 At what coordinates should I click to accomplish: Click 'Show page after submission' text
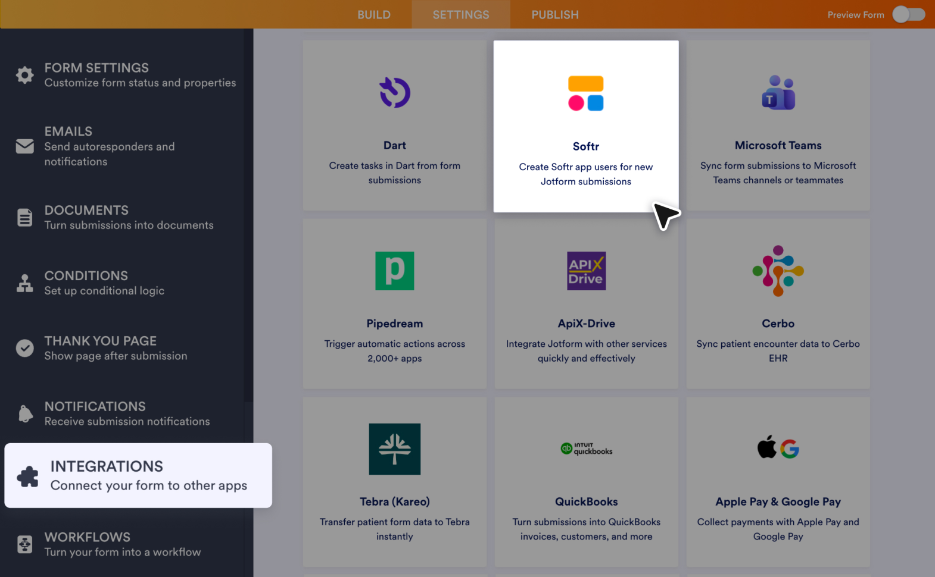pyautogui.click(x=116, y=356)
